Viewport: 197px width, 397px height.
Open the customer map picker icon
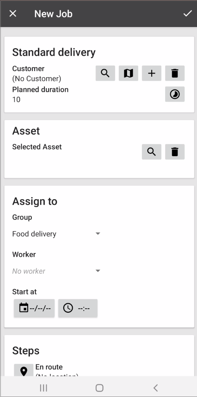(128, 73)
